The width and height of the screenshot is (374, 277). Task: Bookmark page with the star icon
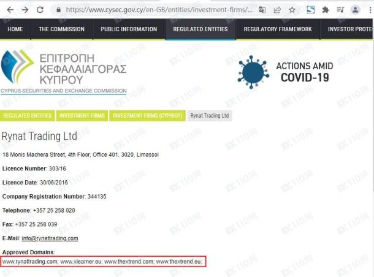pyautogui.click(x=292, y=10)
